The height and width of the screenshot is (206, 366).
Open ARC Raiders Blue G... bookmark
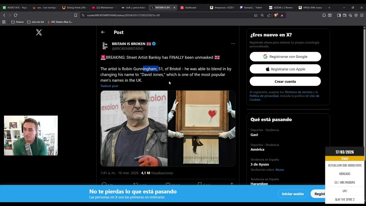(x=60, y=22)
